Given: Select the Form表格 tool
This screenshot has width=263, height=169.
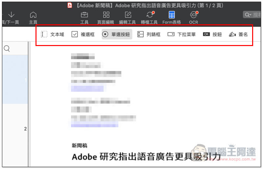Looking at the screenshot, I should 172,18.
